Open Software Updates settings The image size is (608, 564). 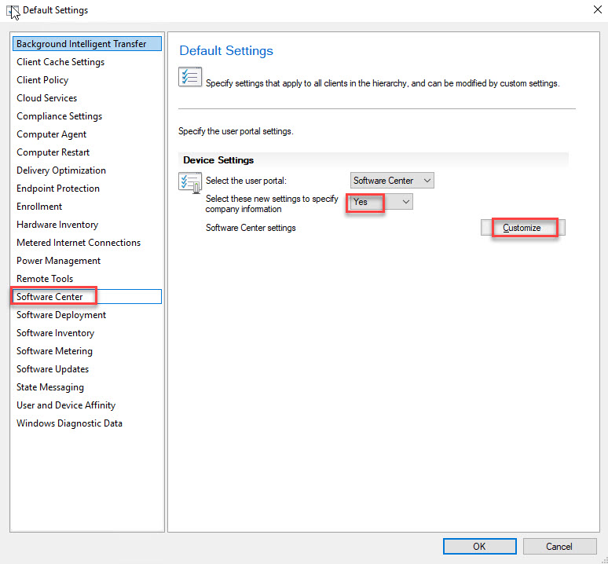coord(53,369)
